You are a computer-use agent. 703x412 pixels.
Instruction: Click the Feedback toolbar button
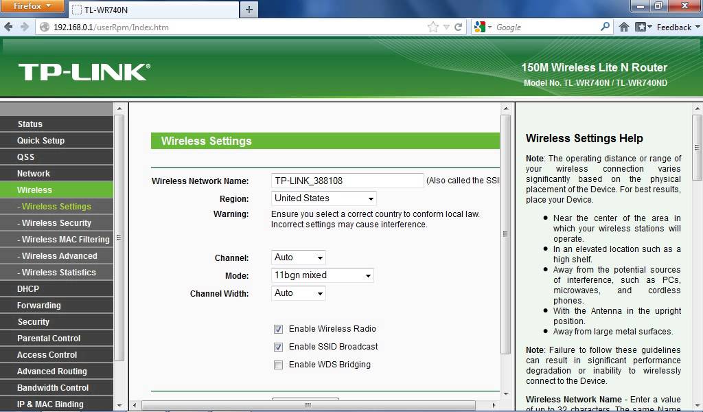[x=678, y=27]
